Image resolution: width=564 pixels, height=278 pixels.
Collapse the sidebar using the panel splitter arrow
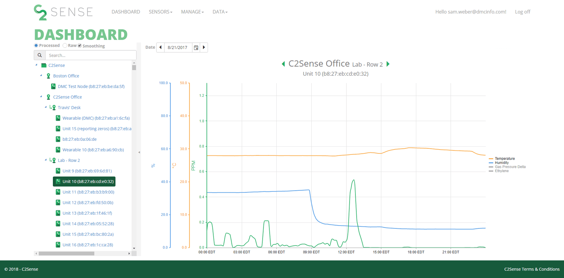point(139,152)
